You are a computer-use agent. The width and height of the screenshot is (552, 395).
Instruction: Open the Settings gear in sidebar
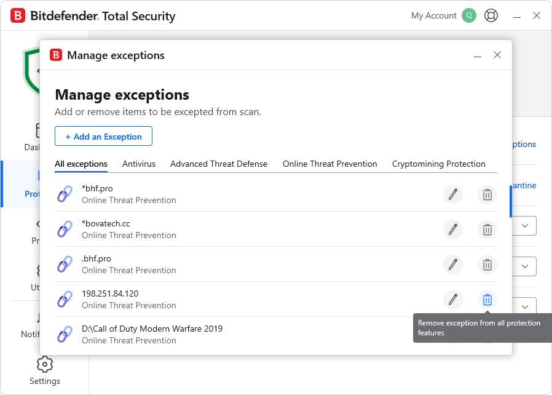pos(45,364)
